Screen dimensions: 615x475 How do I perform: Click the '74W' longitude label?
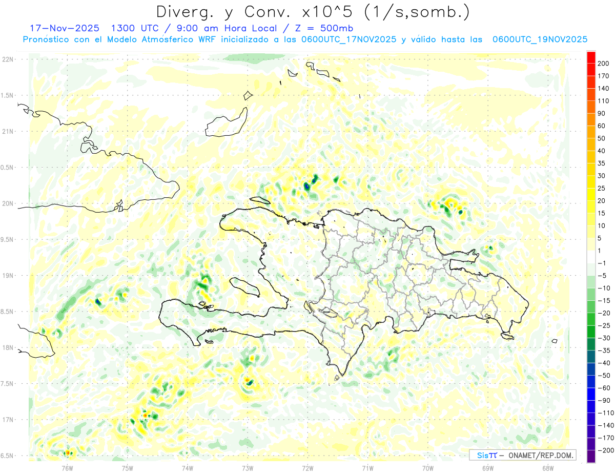188,468
